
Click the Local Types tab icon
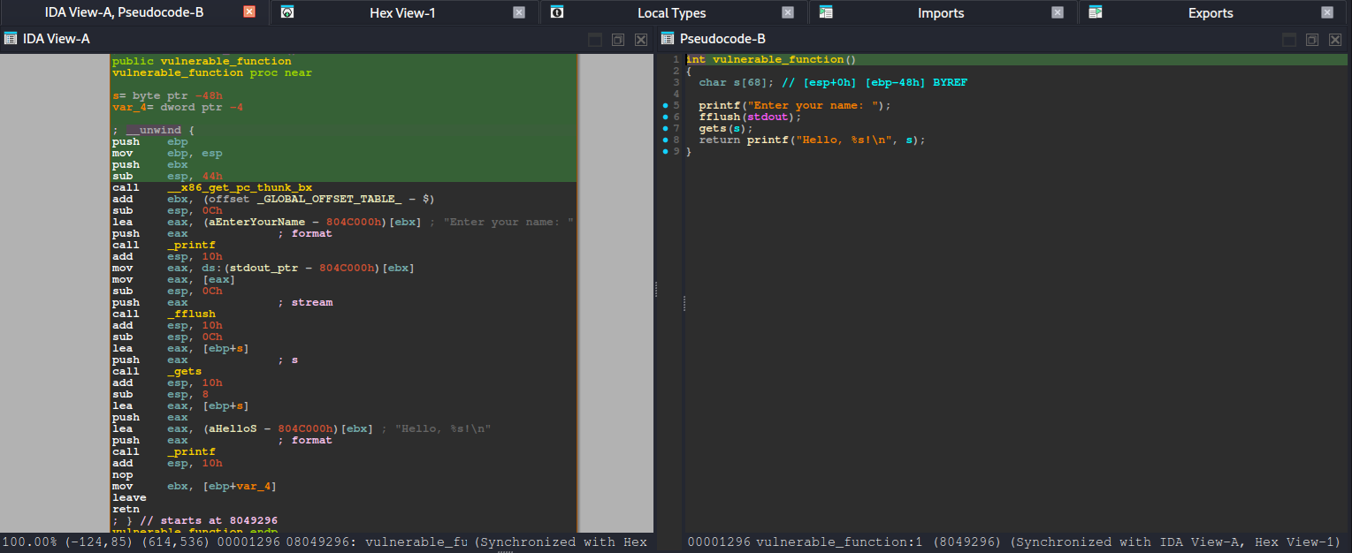pos(556,12)
